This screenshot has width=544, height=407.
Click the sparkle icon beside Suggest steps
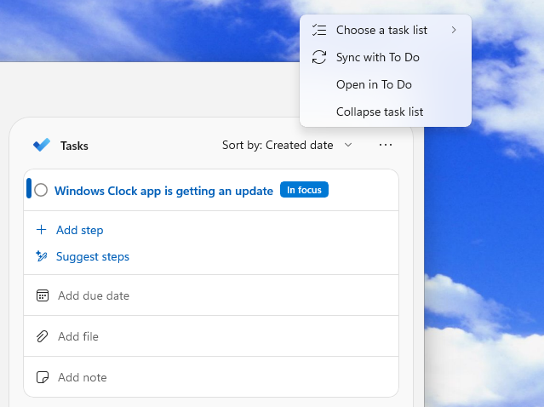click(x=41, y=256)
